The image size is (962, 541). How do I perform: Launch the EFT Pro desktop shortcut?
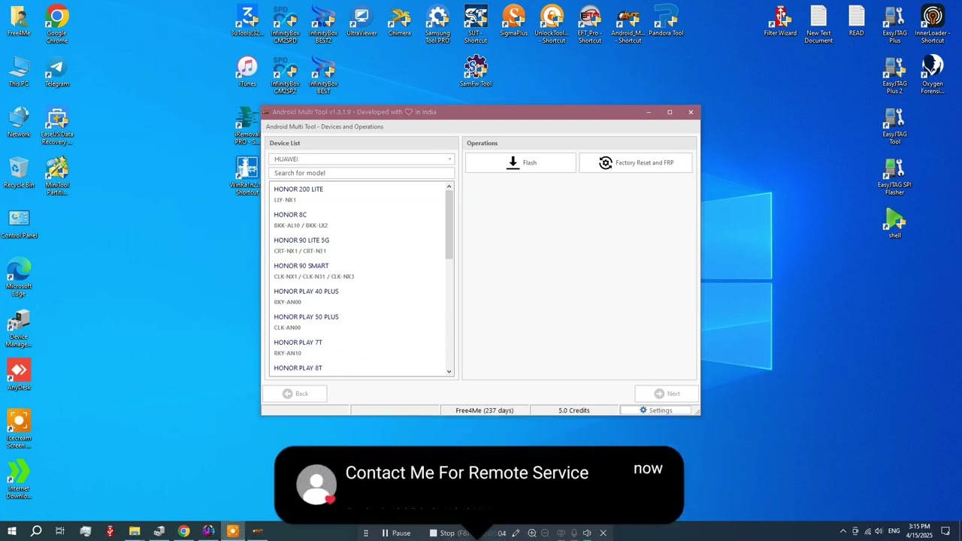tap(590, 25)
